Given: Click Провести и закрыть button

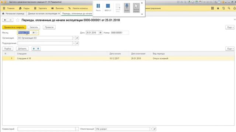Looking at the screenshot, I should point(14,27).
